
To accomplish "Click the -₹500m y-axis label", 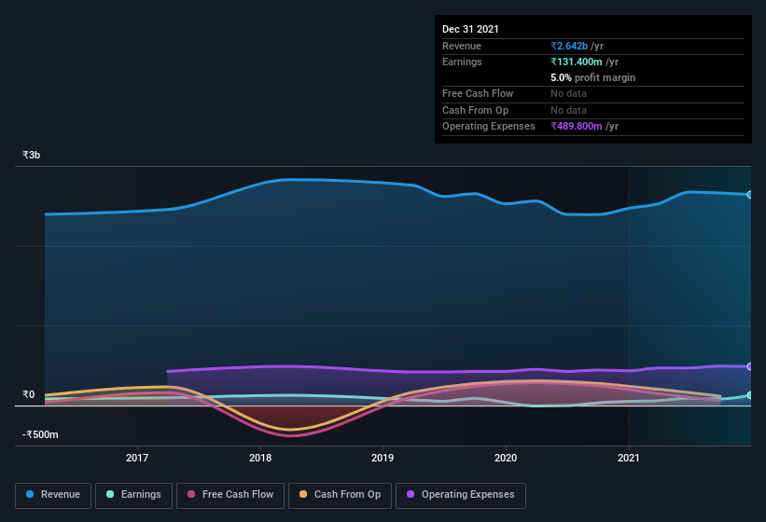I will tap(40, 434).
